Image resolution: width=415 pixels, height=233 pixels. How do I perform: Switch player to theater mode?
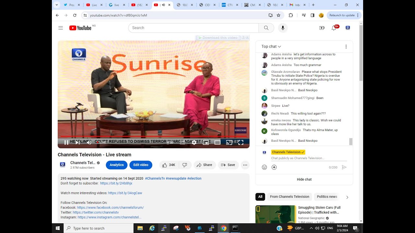pos(217,142)
